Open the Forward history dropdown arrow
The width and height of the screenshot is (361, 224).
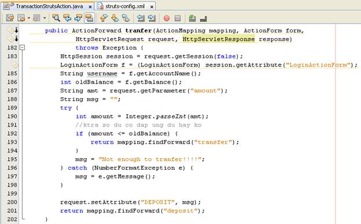click(45, 18)
